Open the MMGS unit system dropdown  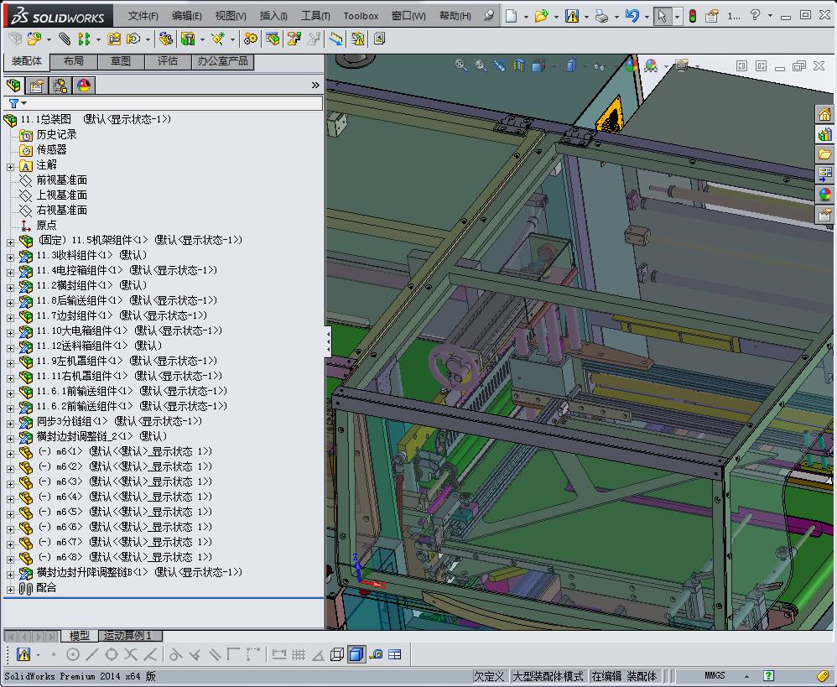pyautogui.click(x=715, y=676)
